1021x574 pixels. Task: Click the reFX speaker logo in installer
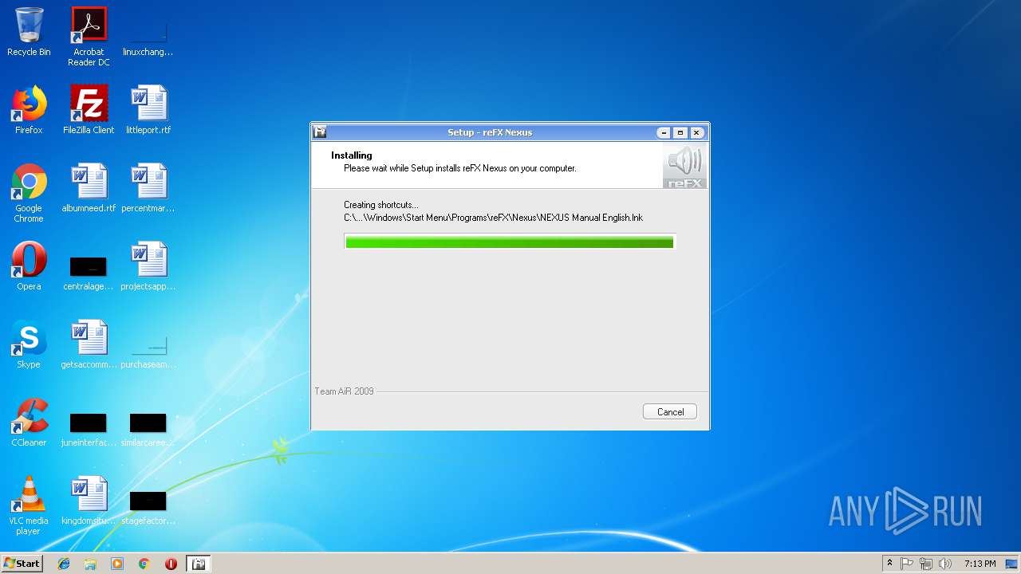pos(684,166)
